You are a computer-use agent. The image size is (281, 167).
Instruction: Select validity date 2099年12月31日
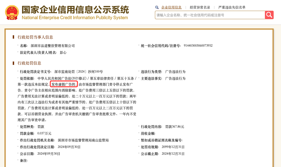[x=173, y=147]
